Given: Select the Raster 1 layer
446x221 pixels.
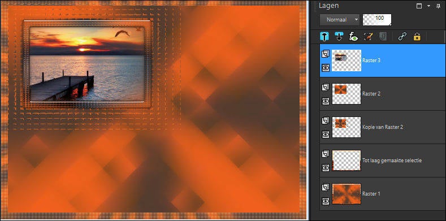Looking at the screenshot, I should 383,194.
